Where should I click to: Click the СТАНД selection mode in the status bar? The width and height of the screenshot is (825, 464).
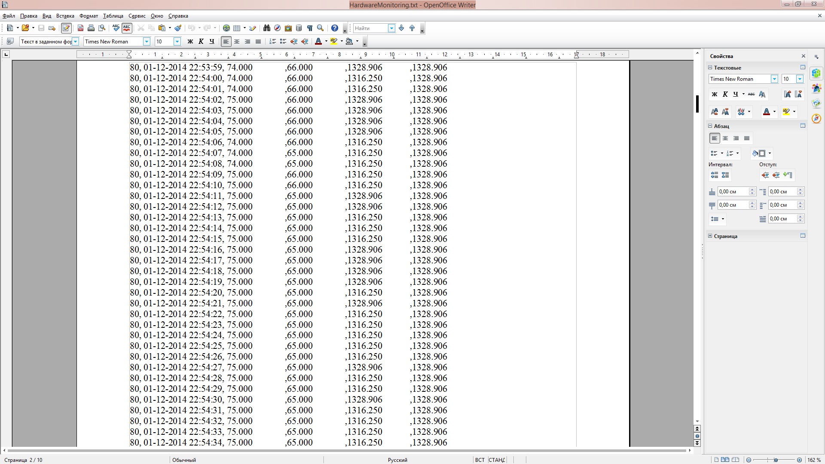tap(497, 460)
